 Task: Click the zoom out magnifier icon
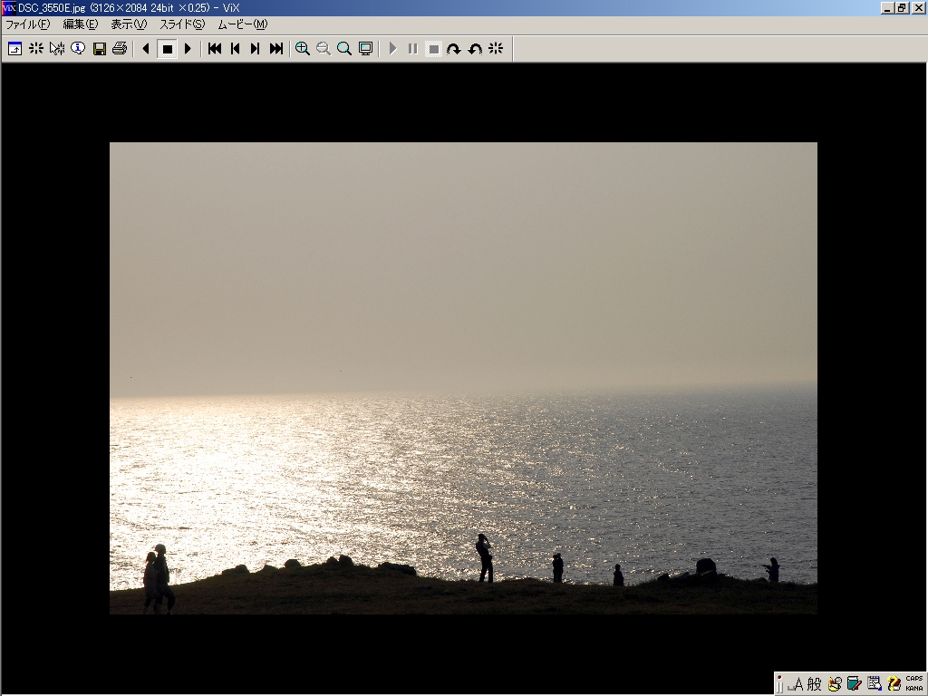point(324,49)
